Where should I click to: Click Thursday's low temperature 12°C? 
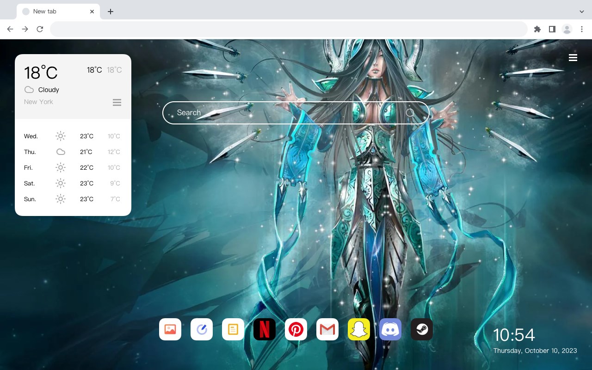click(x=114, y=152)
